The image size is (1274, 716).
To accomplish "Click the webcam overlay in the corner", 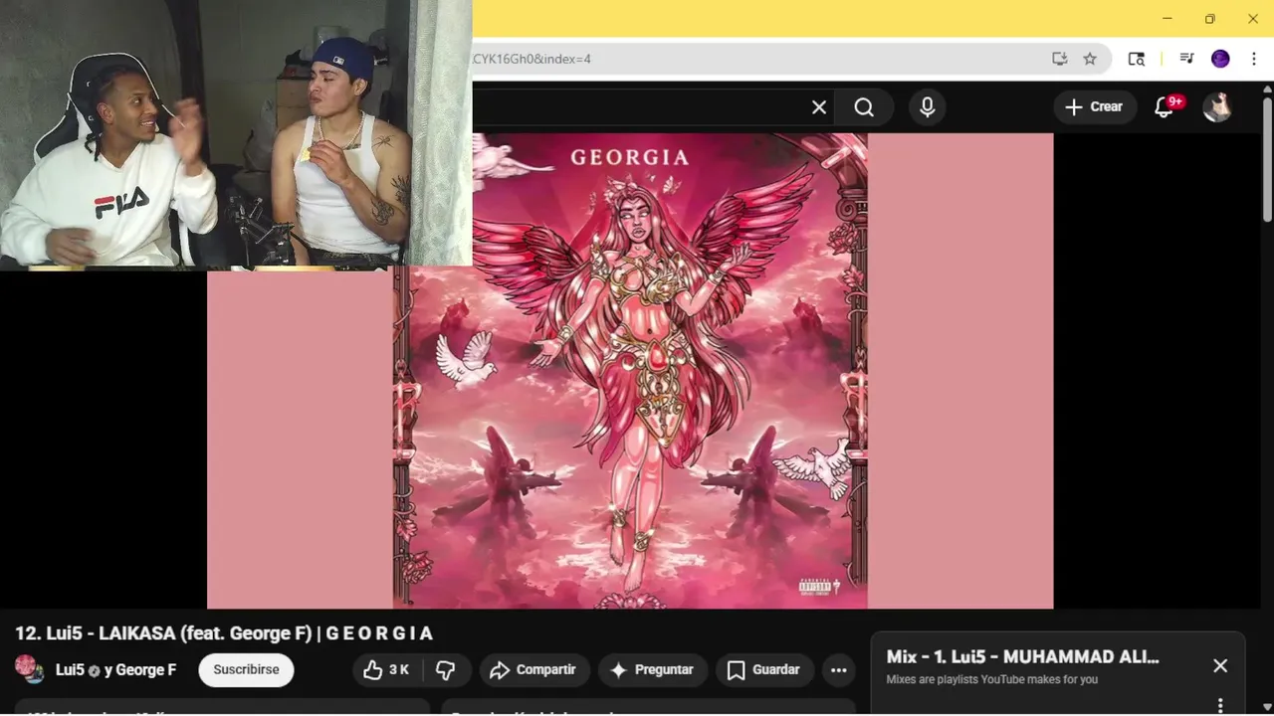I will coord(236,134).
